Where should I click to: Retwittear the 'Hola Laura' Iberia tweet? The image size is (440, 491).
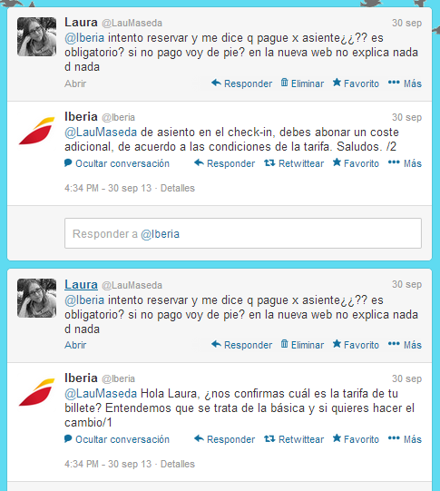(294, 439)
